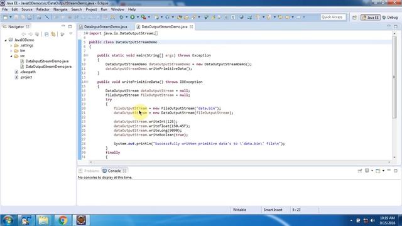Image resolution: width=402 pixels, height=226 pixels.
Task: Click the editor horizontal scrollbar
Action: (240, 162)
